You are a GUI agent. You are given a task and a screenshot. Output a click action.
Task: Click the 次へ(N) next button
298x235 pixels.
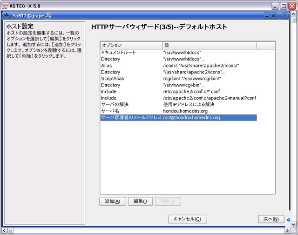pos(271,219)
